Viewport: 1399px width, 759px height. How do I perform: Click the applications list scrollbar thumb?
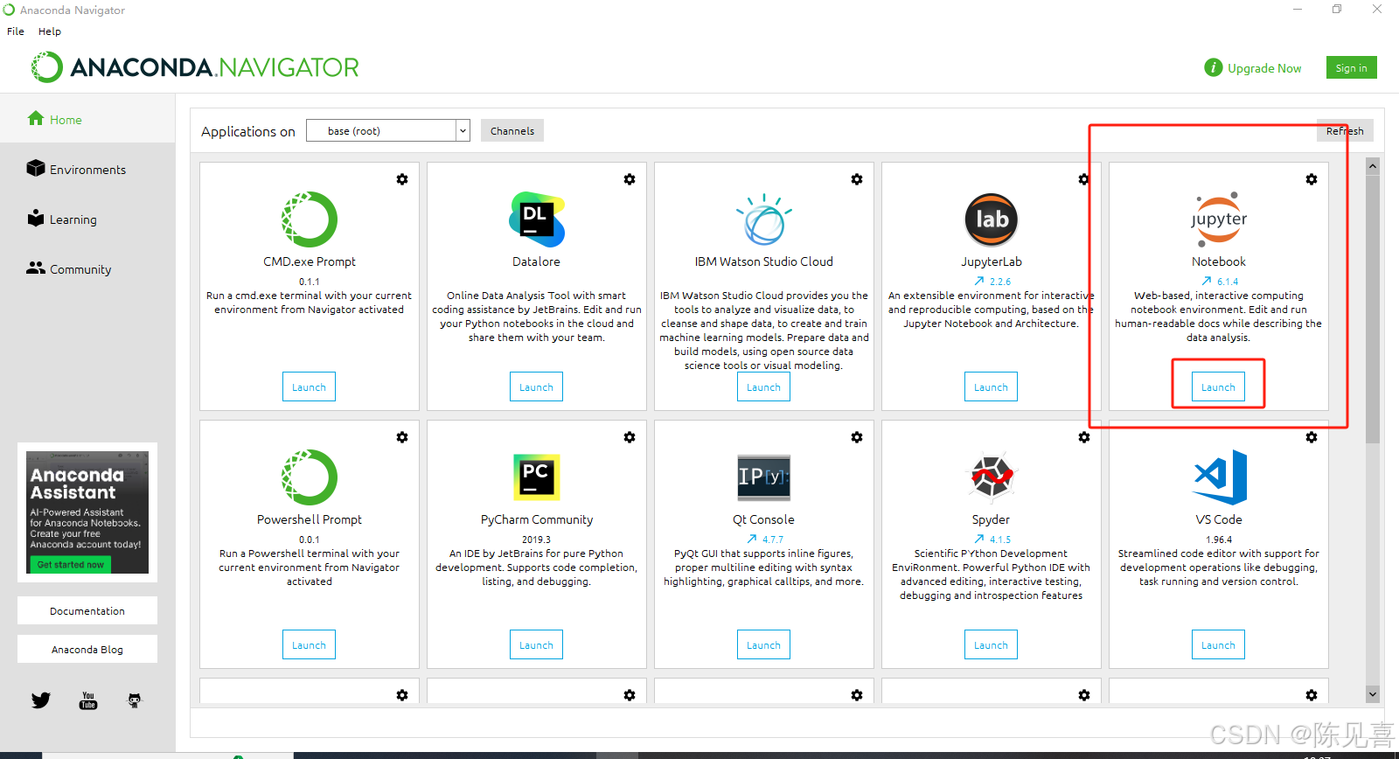pos(1373,310)
